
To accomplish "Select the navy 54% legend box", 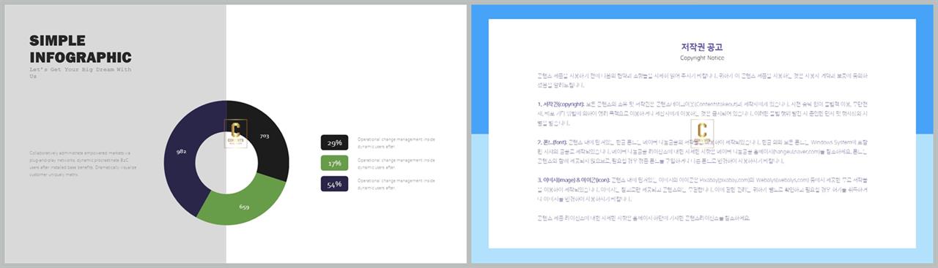I will click(334, 184).
